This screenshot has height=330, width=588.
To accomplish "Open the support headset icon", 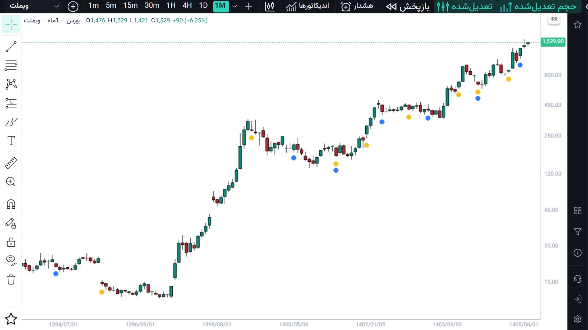I will coord(578,279).
